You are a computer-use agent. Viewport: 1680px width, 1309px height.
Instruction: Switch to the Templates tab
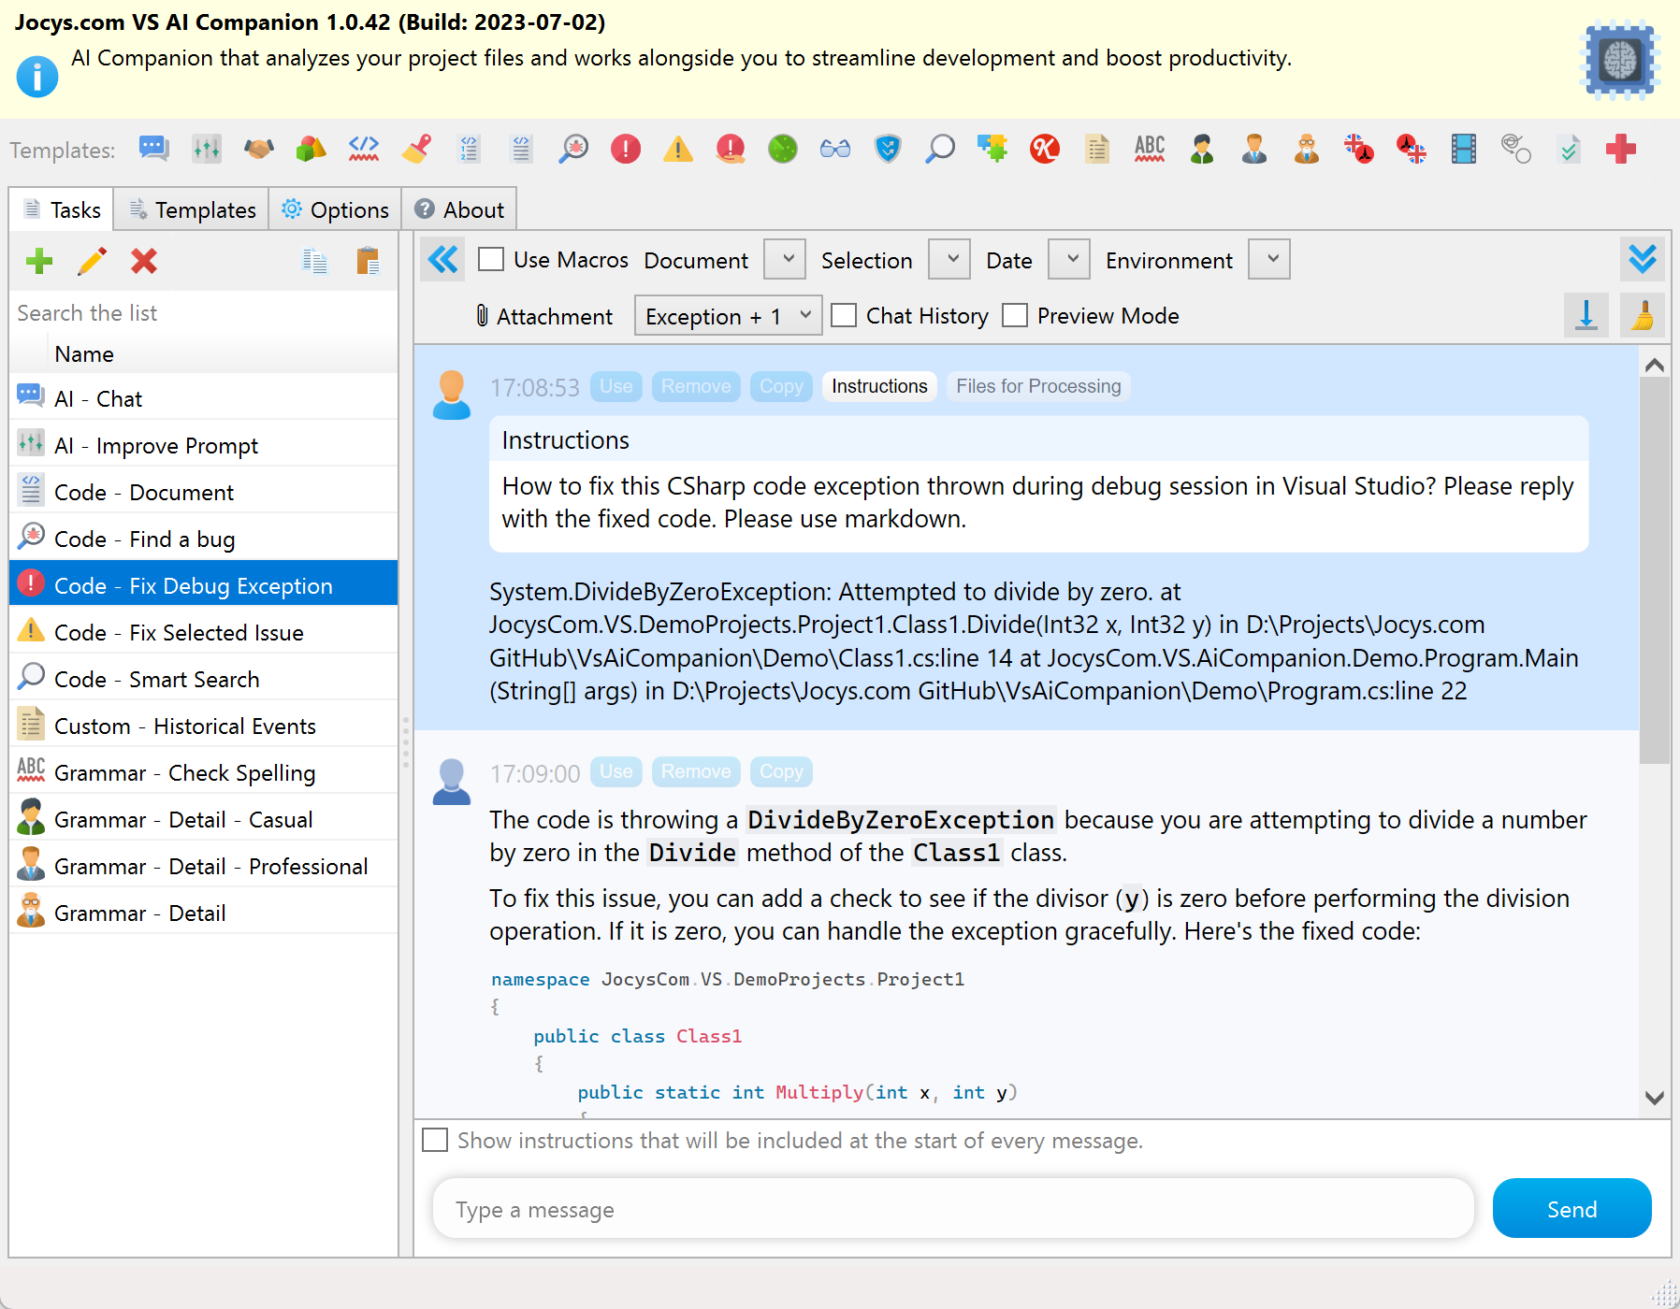(x=191, y=209)
